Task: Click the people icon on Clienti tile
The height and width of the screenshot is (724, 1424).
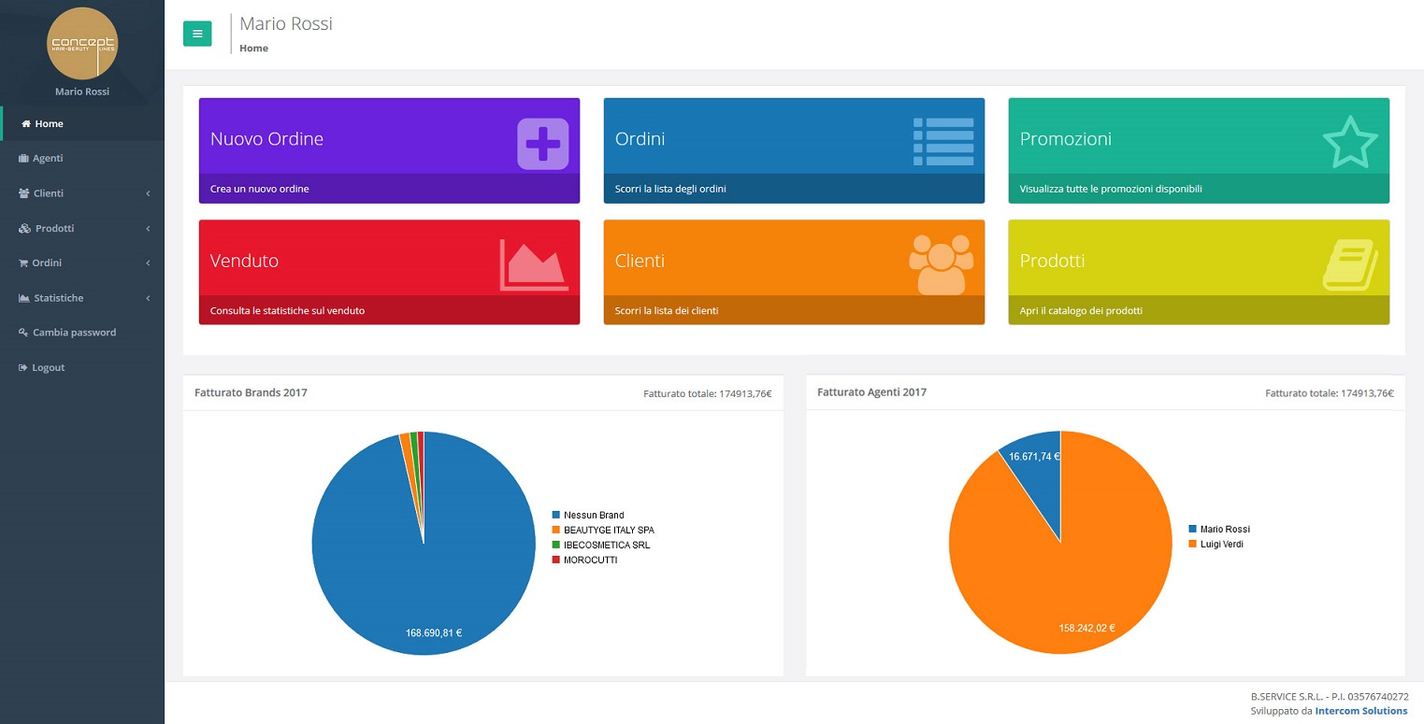Action: 941,264
